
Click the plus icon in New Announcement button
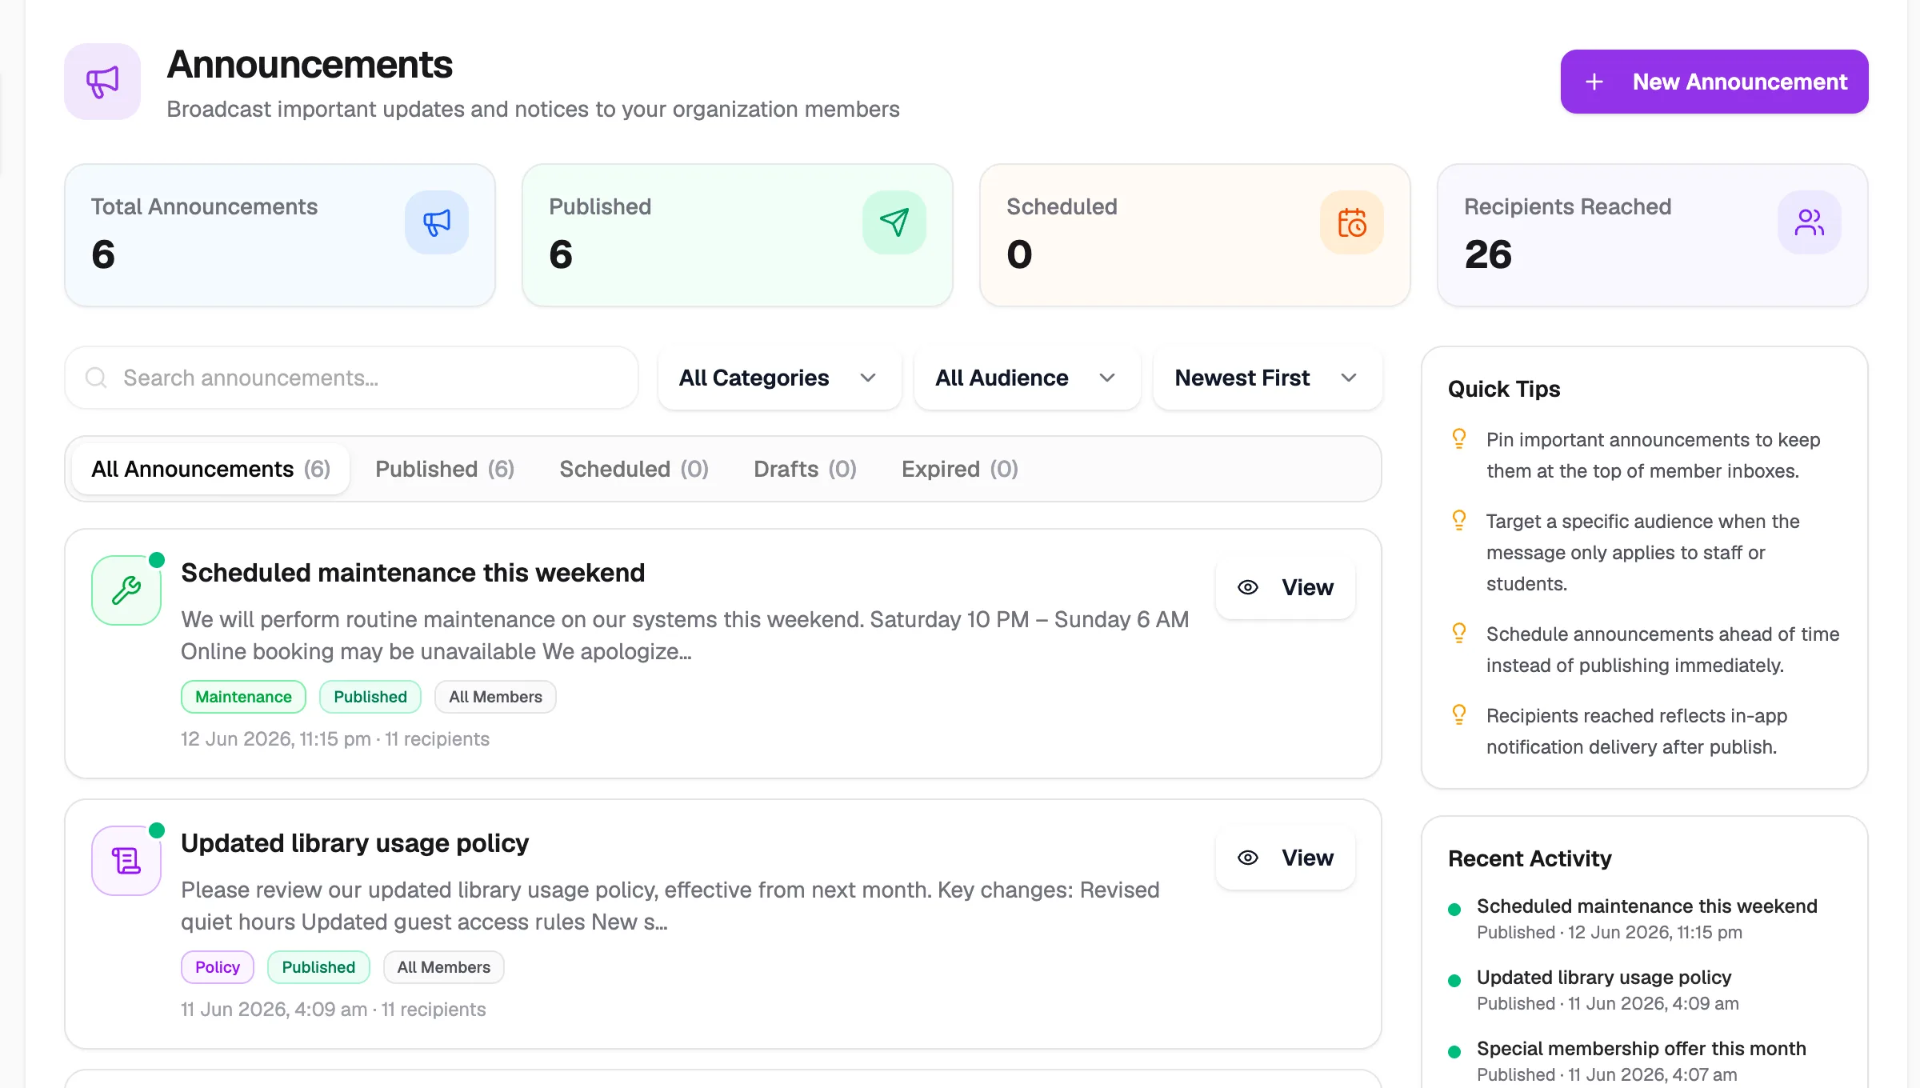coord(1594,82)
